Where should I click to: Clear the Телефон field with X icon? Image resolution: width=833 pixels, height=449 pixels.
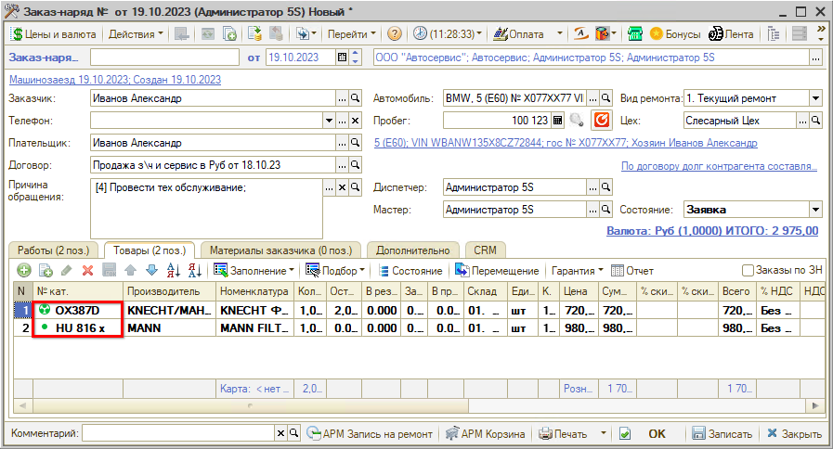coord(356,121)
